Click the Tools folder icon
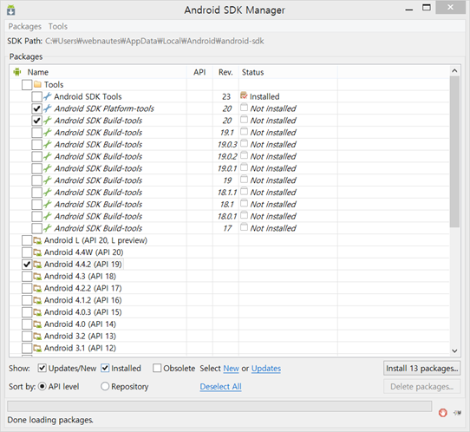The image size is (470, 432). (38, 84)
